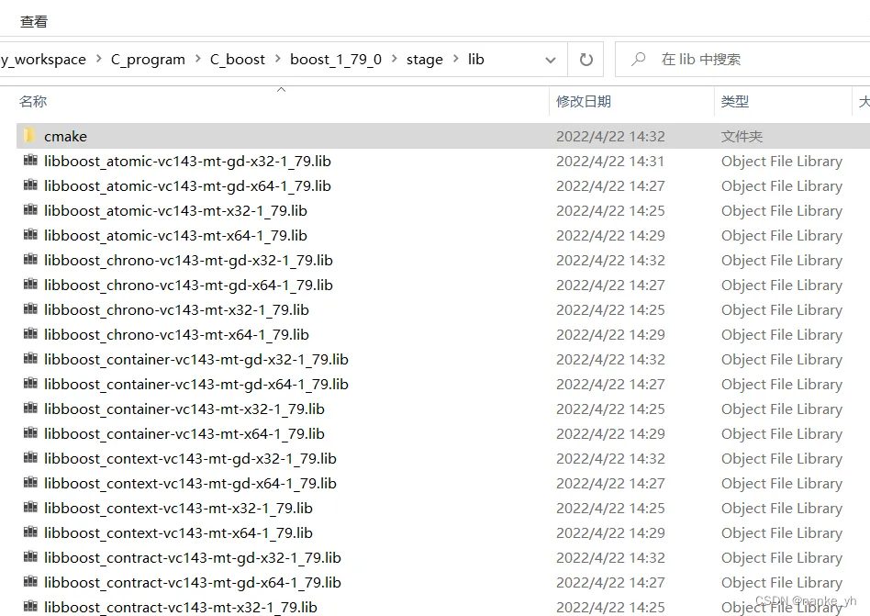This screenshot has width=870, height=616.
Task: Click icon of libboost_chrono-vc143-mt-x64-1_79.lib
Action: click(30, 333)
